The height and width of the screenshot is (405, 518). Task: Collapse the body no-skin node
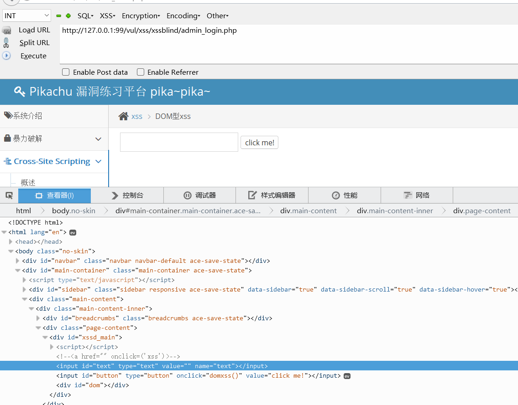pyautogui.click(x=10, y=251)
